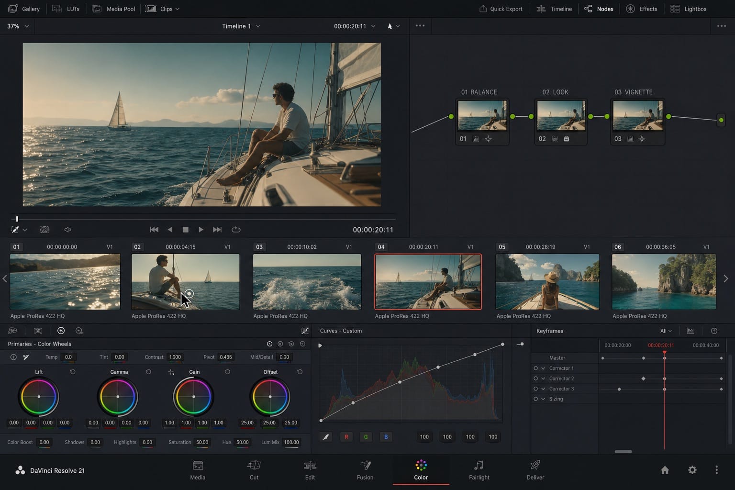Screen dimensions: 735x490
Task: Expand the Sizing keyframe track
Action: 543,399
